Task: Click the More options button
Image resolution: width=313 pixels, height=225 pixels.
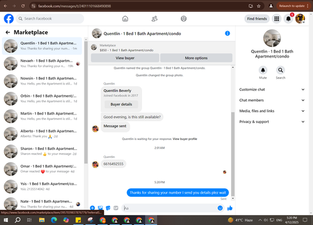Action: point(196,58)
